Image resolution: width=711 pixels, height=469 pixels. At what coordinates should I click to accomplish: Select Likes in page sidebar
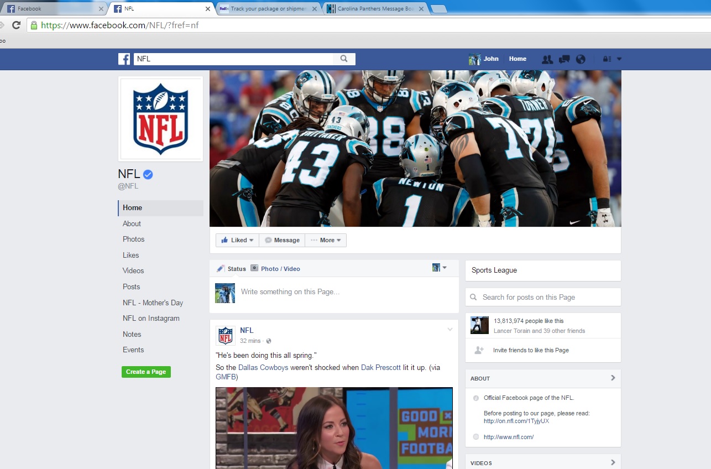click(x=130, y=256)
